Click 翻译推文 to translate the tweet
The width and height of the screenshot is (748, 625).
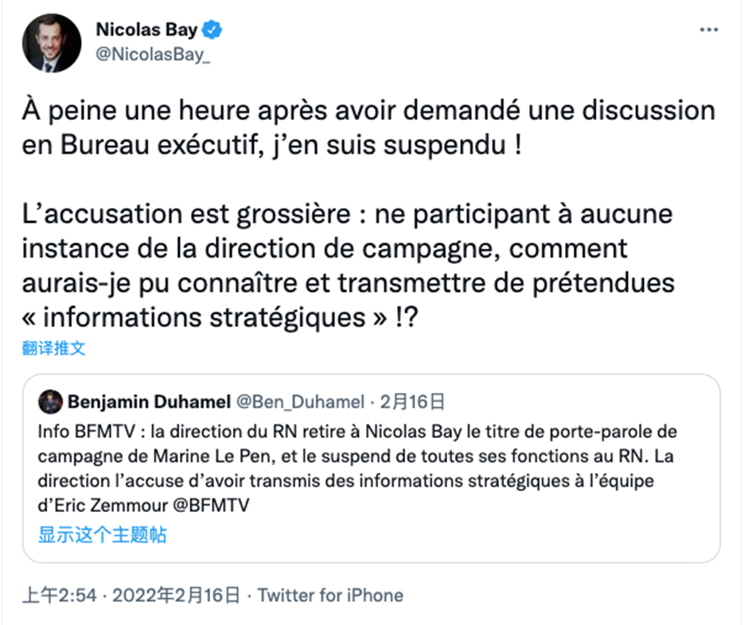54,347
